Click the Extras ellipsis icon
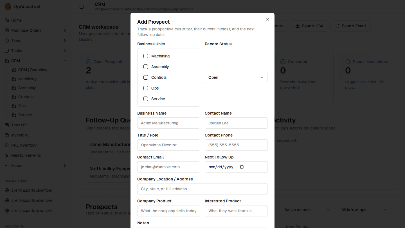 (x=7, y=166)
